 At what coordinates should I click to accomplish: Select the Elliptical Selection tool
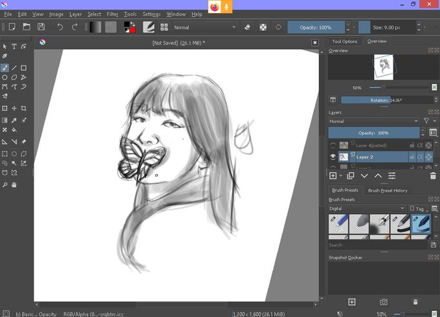14,154
